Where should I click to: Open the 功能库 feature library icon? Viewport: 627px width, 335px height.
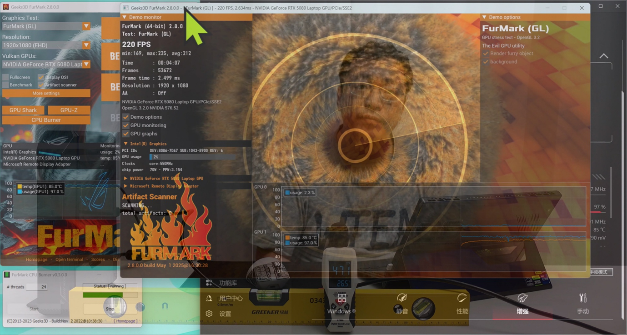tap(209, 283)
